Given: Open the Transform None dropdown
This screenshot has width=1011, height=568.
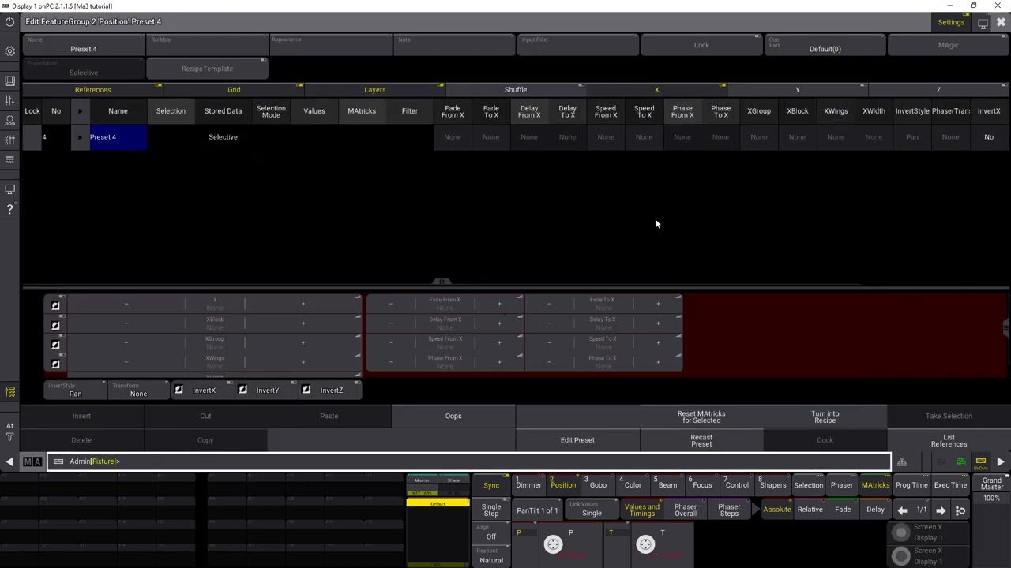Looking at the screenshot, I should (x=138, y=390).
